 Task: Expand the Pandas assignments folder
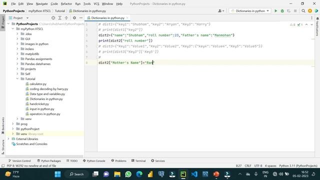[17, 59]
